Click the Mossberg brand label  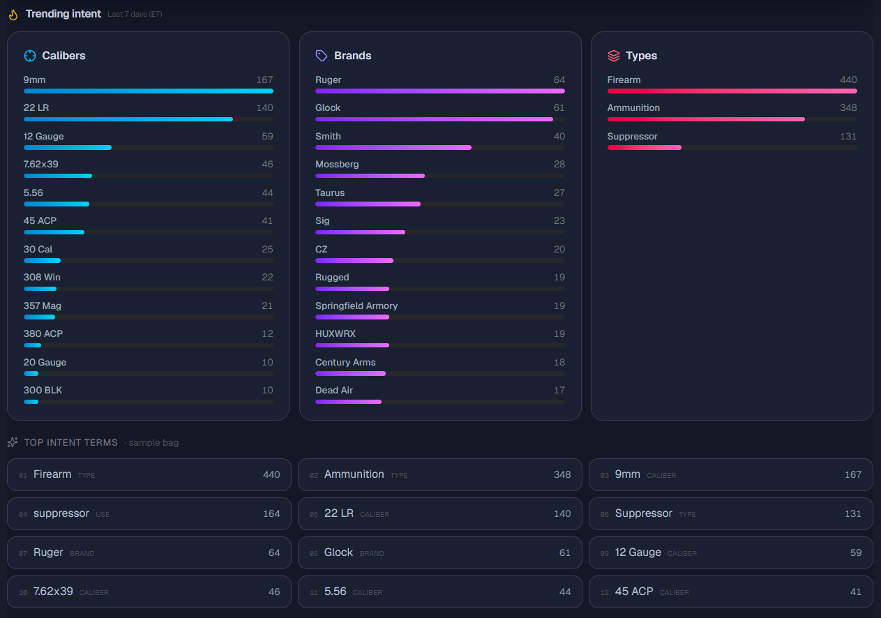[x=337, y=165]
